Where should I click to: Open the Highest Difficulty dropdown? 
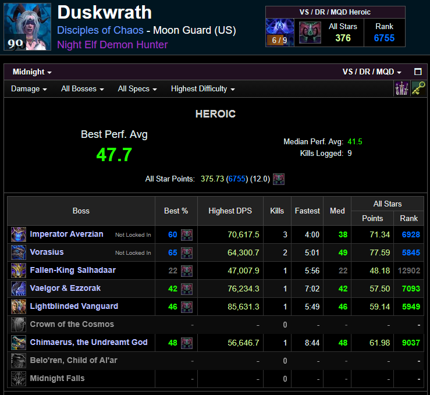[202, 89]
